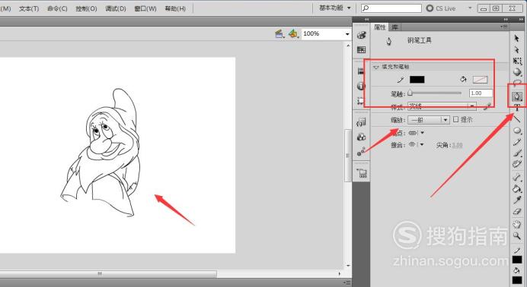Screen dimensions: 527x287
Task: Open the collapsed Color panel icon
Action: coord(361,35)
